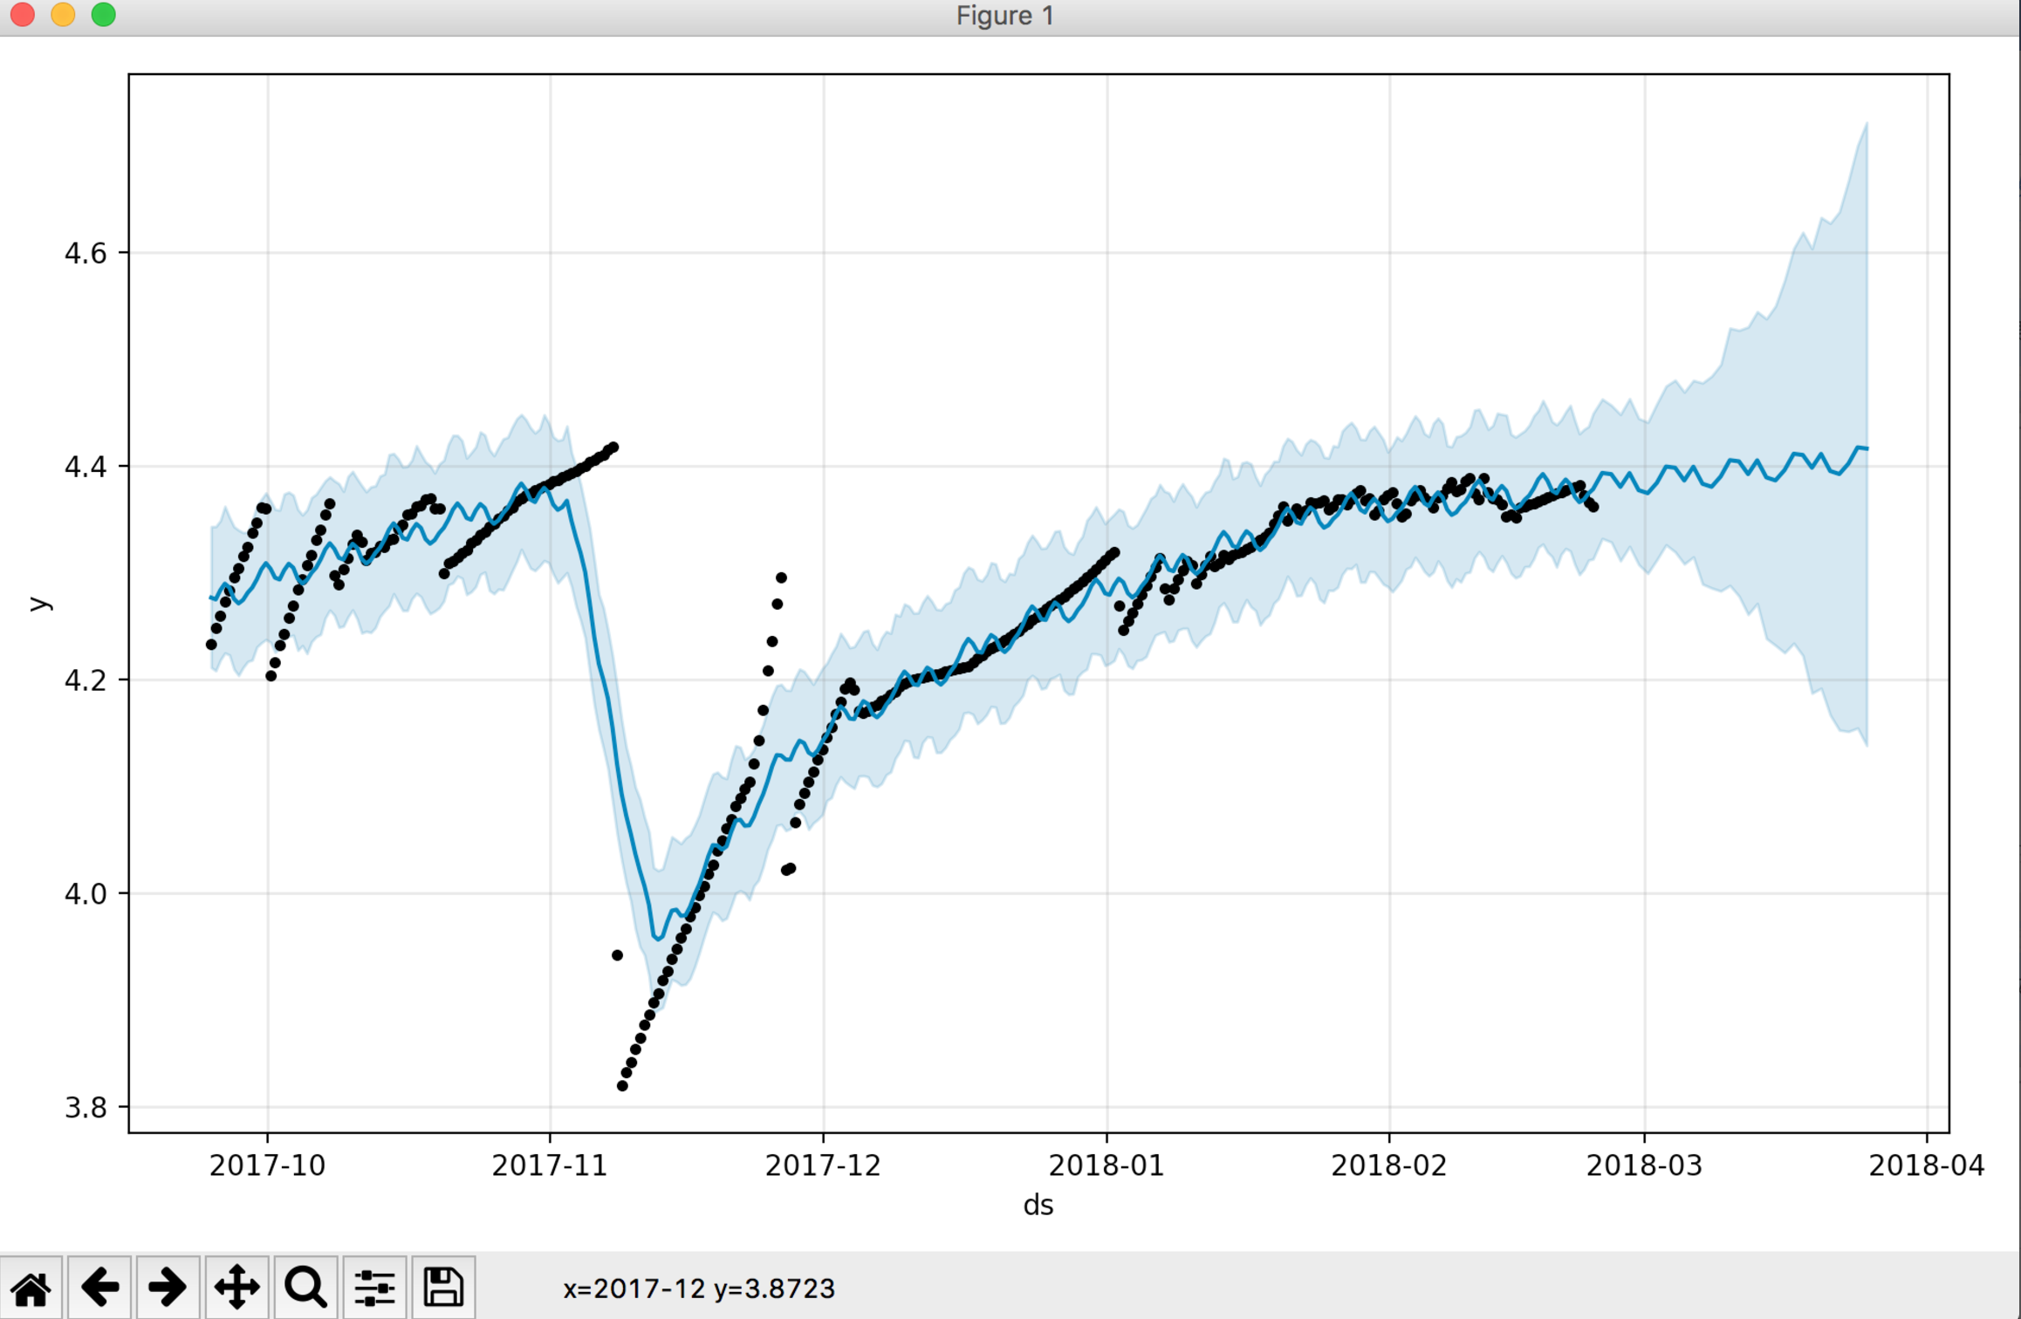Screen dimensions: 2021x1319
Task: Click the x-axis tick label 2017-11
Action: coord(550,1165)
